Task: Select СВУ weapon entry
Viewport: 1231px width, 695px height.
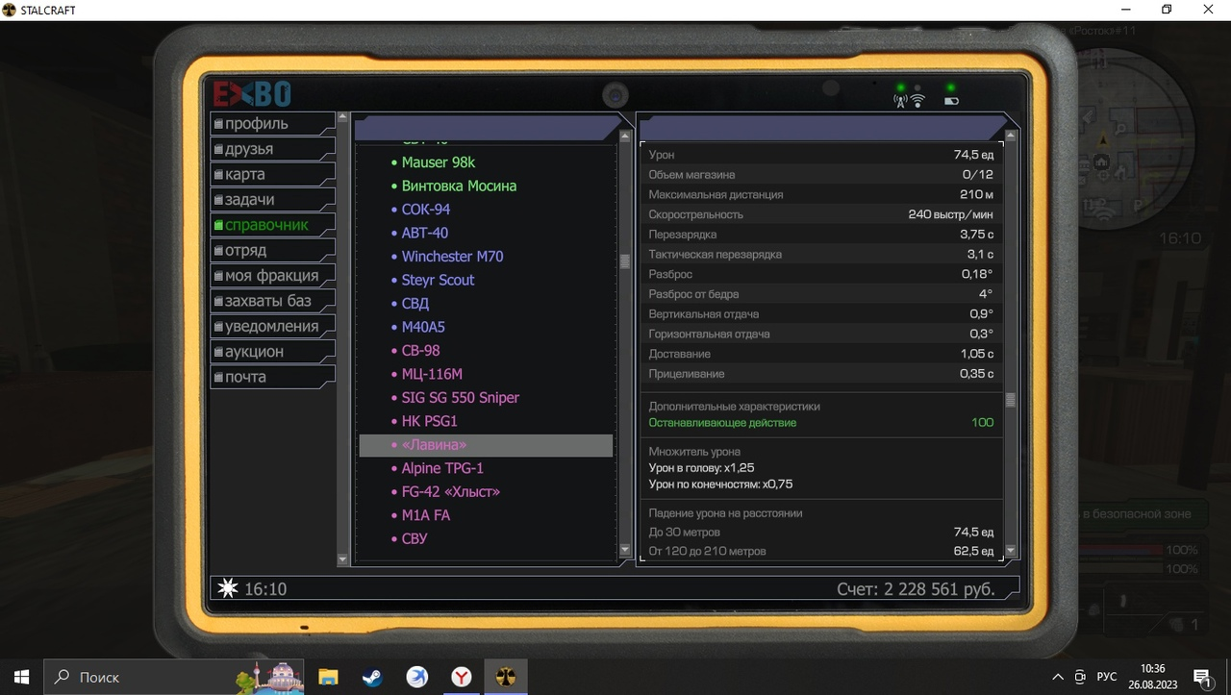Action: pyautogui.click(x=486, y=538)
